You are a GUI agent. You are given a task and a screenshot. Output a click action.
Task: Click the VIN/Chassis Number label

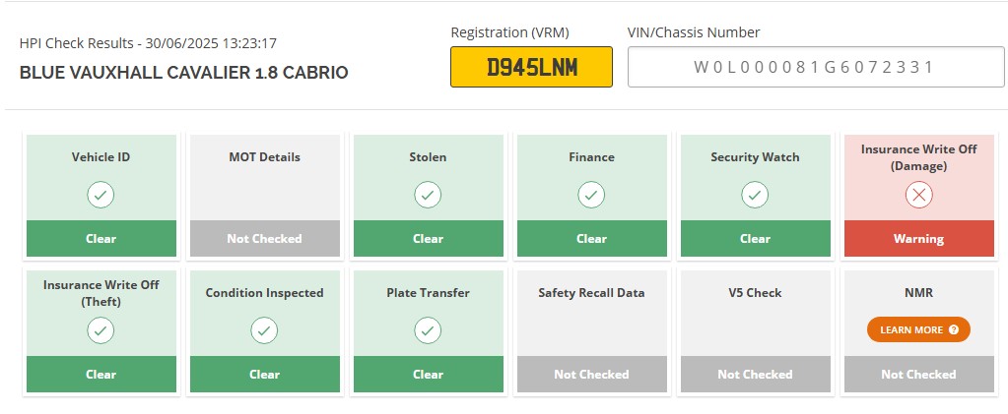(694, 32)
